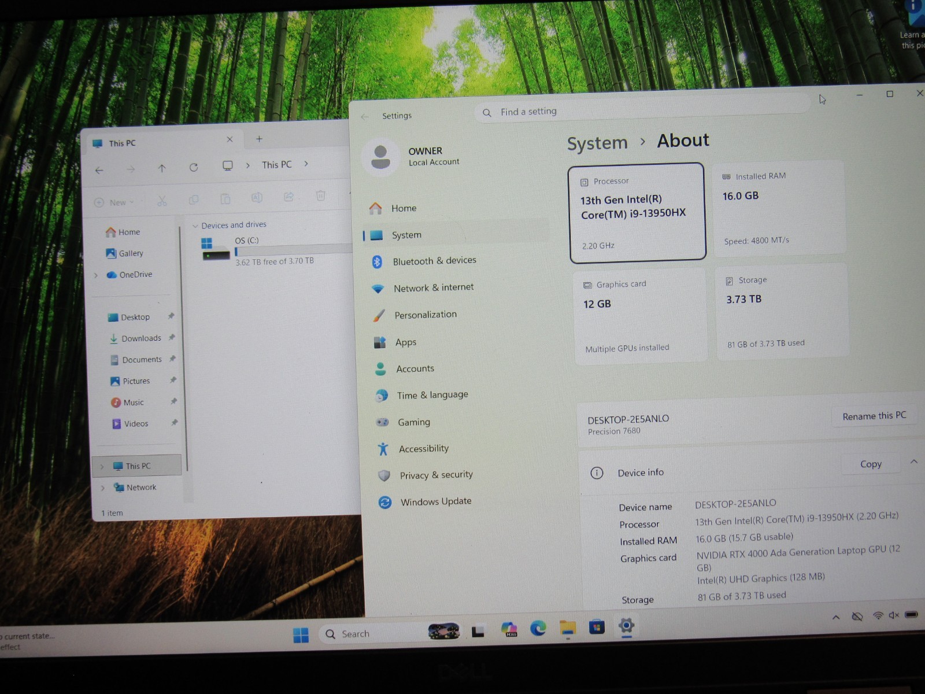The image size is (925, 694).
Task: Click the muted volume icon in system tray
Action: click(x=894, y=615)
